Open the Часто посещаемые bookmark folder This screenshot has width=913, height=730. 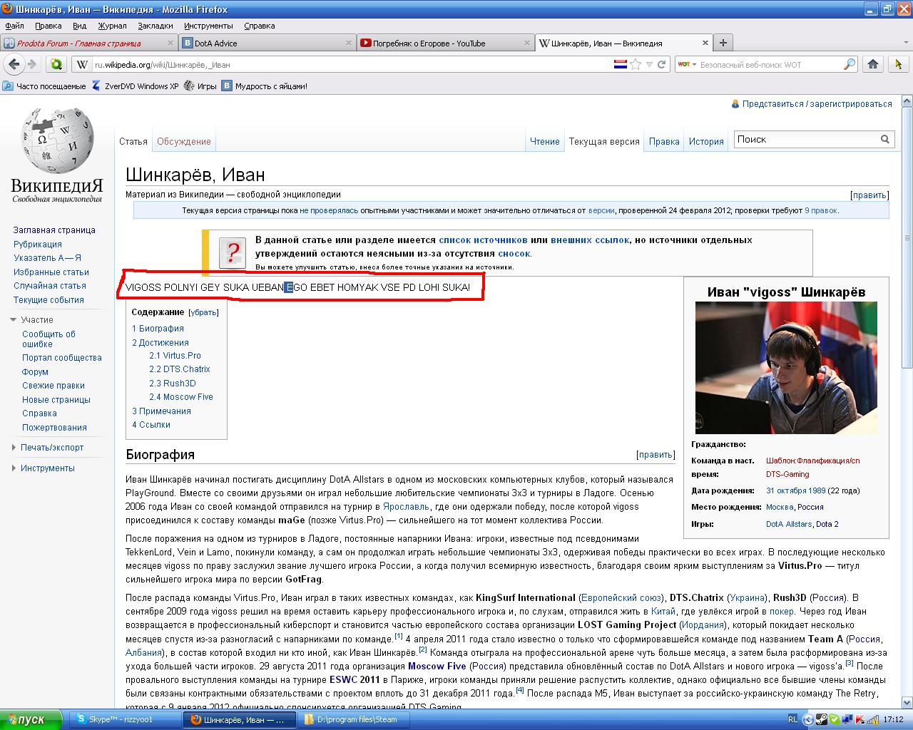[44, 86]
